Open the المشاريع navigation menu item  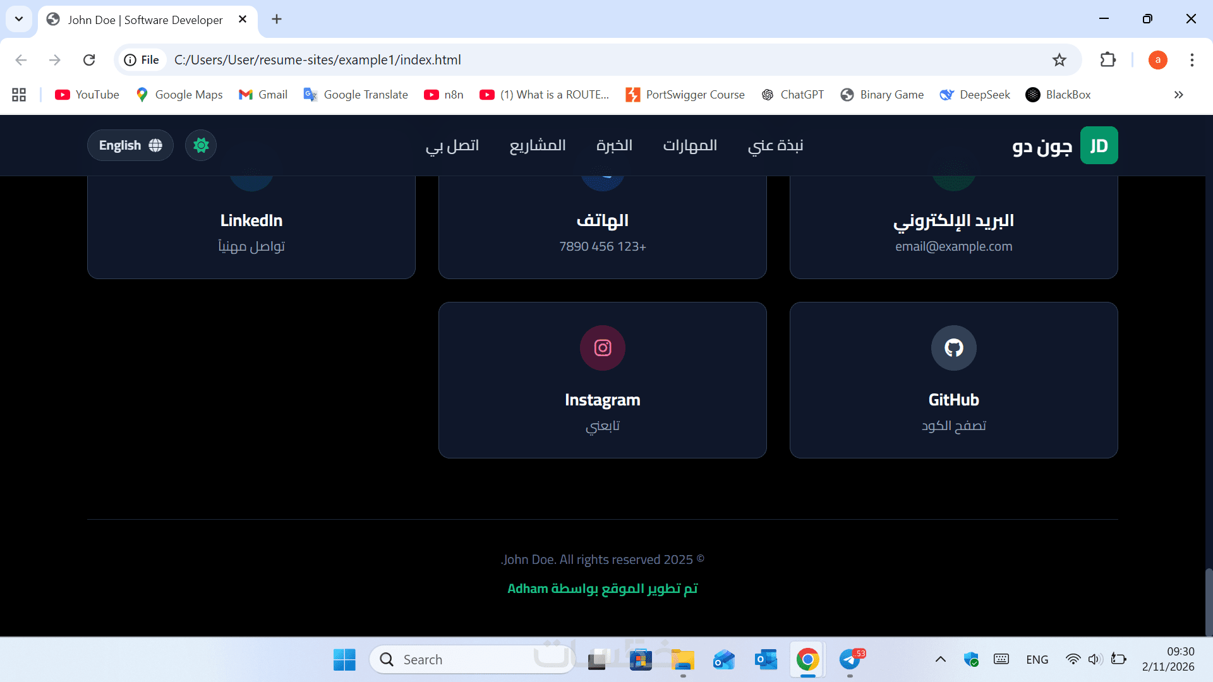point(538,145)
